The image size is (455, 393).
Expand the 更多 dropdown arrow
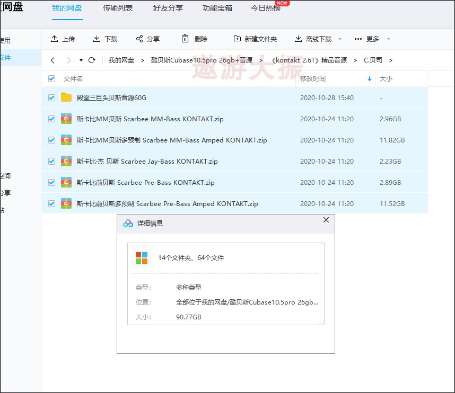point(389,39)
